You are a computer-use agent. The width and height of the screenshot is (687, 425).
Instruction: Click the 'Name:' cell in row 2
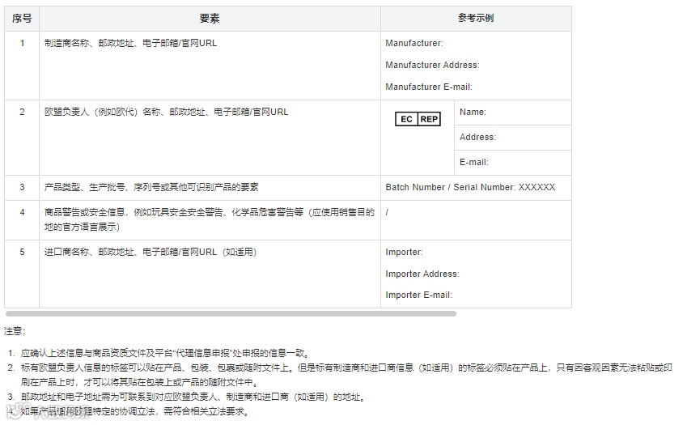pos(513,113)
